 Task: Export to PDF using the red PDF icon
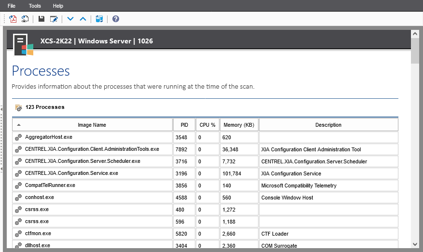click(13, 19)
